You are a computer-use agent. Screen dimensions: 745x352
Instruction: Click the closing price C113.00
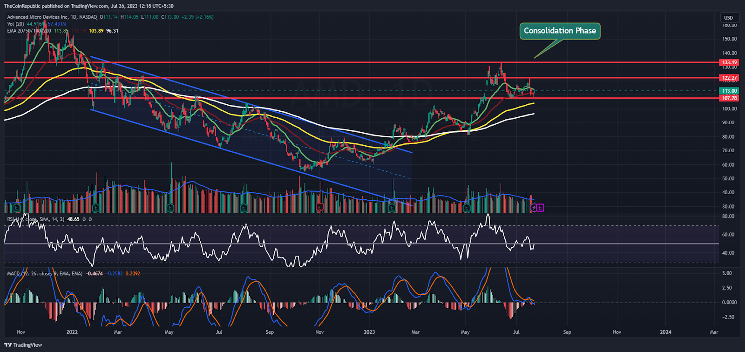pyautogui.click(x=170, y=17)
